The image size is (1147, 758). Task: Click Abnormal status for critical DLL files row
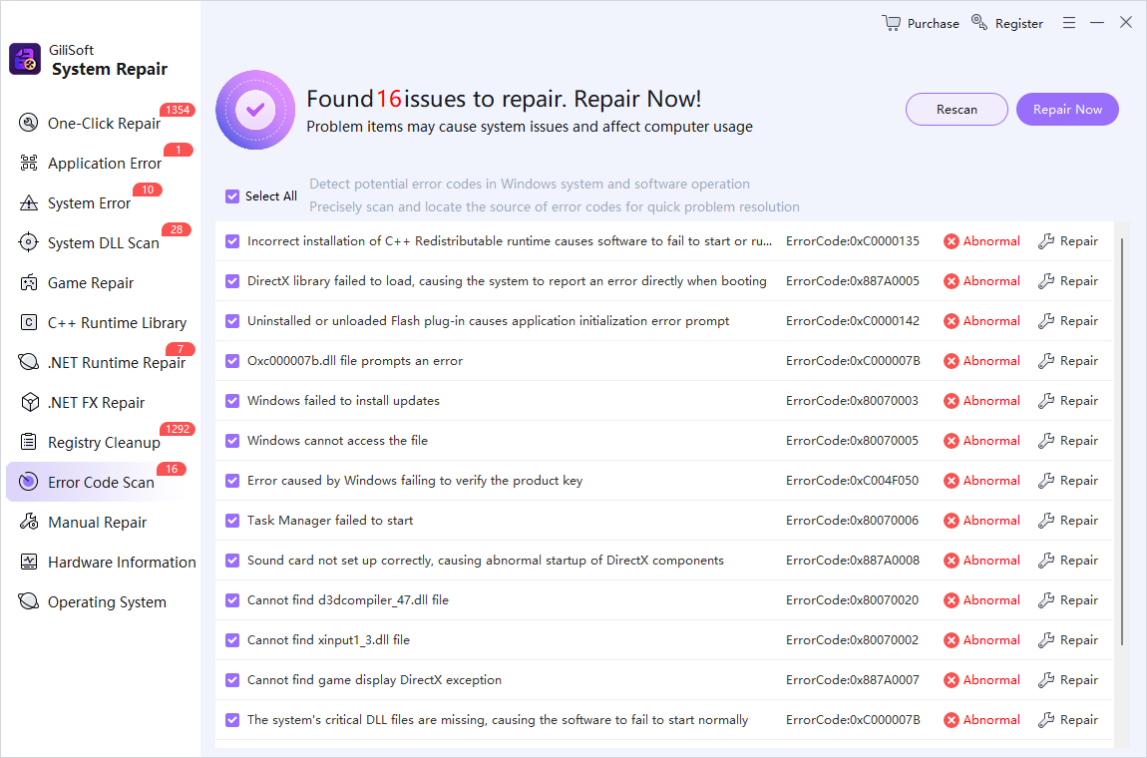[981, 720]
